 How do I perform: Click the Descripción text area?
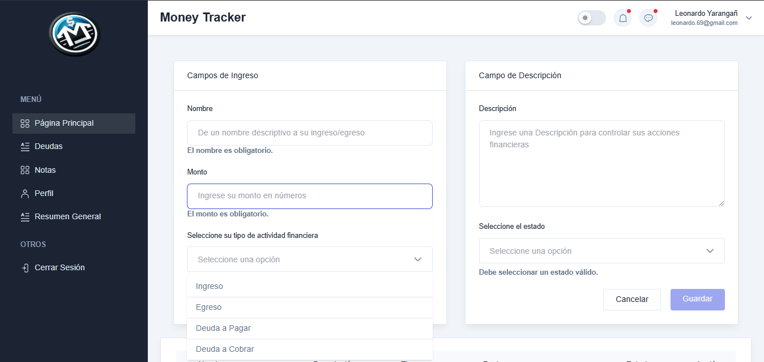(x=601, y=163)
